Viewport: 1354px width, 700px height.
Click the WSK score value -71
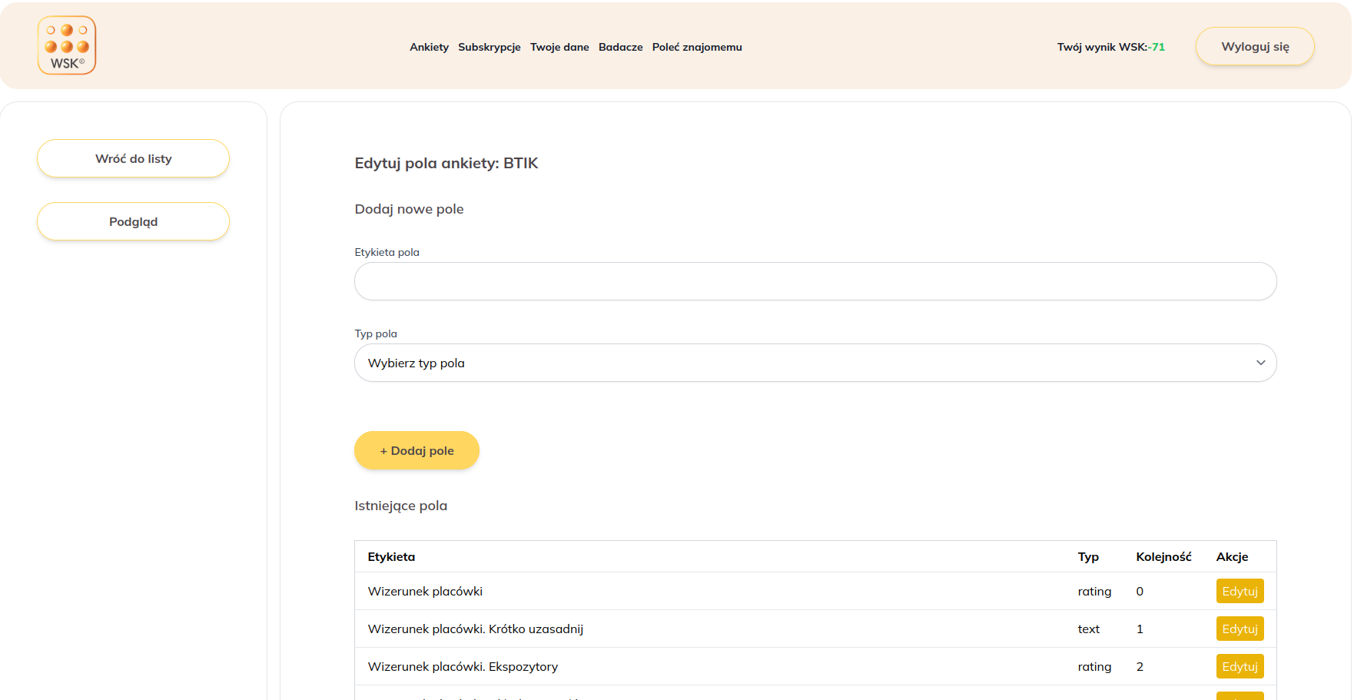(x=1157, y=47)
